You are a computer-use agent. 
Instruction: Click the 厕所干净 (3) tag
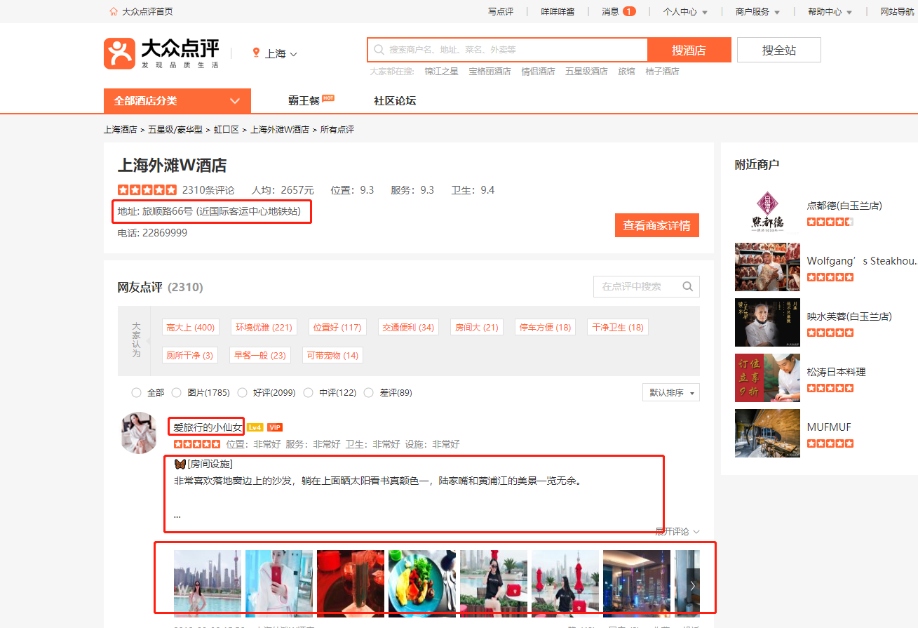[190, 355]
